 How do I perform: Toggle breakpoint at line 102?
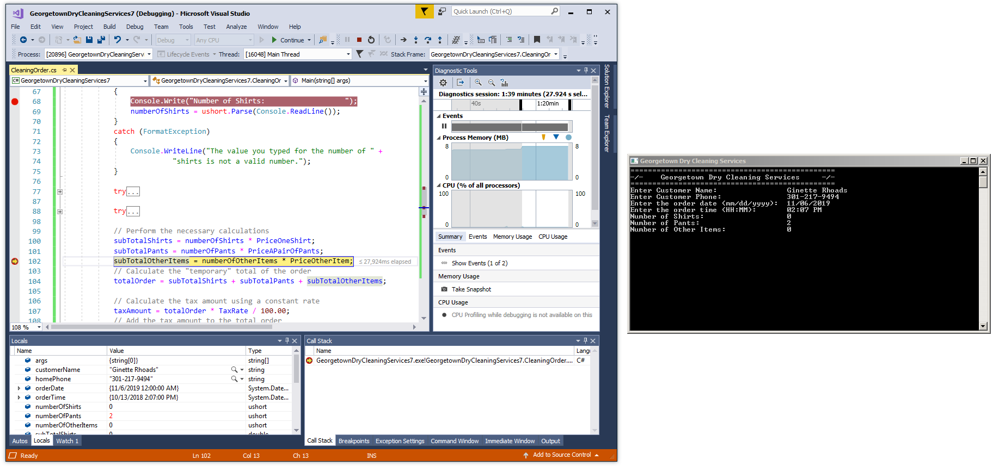(x=15, y=262)
